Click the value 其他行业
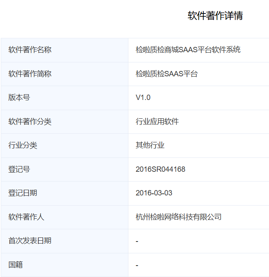This screenshot has width=269, height=277. pyautogui.click(x=150, y=145)
